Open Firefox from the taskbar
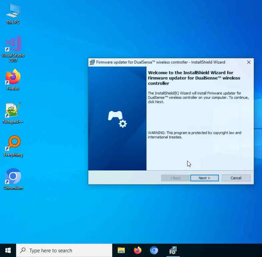 (138, 250)
